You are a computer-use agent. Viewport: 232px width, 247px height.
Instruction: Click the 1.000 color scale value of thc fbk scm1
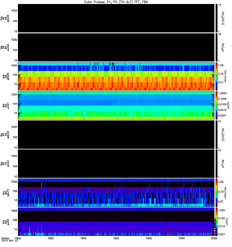pos(221,210)
